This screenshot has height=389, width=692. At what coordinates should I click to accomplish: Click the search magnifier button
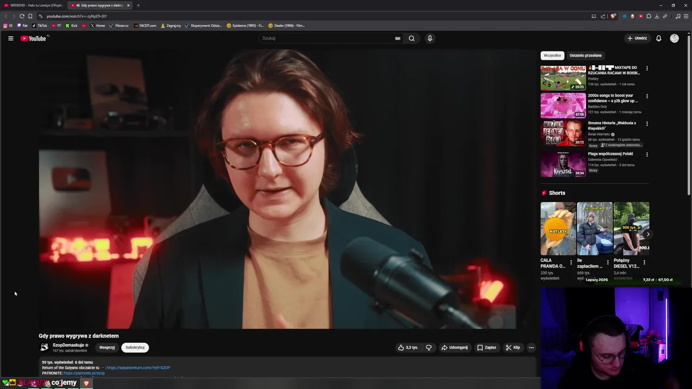click(x=411, y=38)
